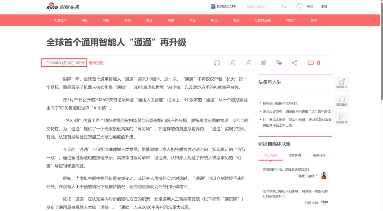The width and height of the screenshot is (383, 211).
Task: Switch to 优秀作者 tab
Action: click(295, 155)
